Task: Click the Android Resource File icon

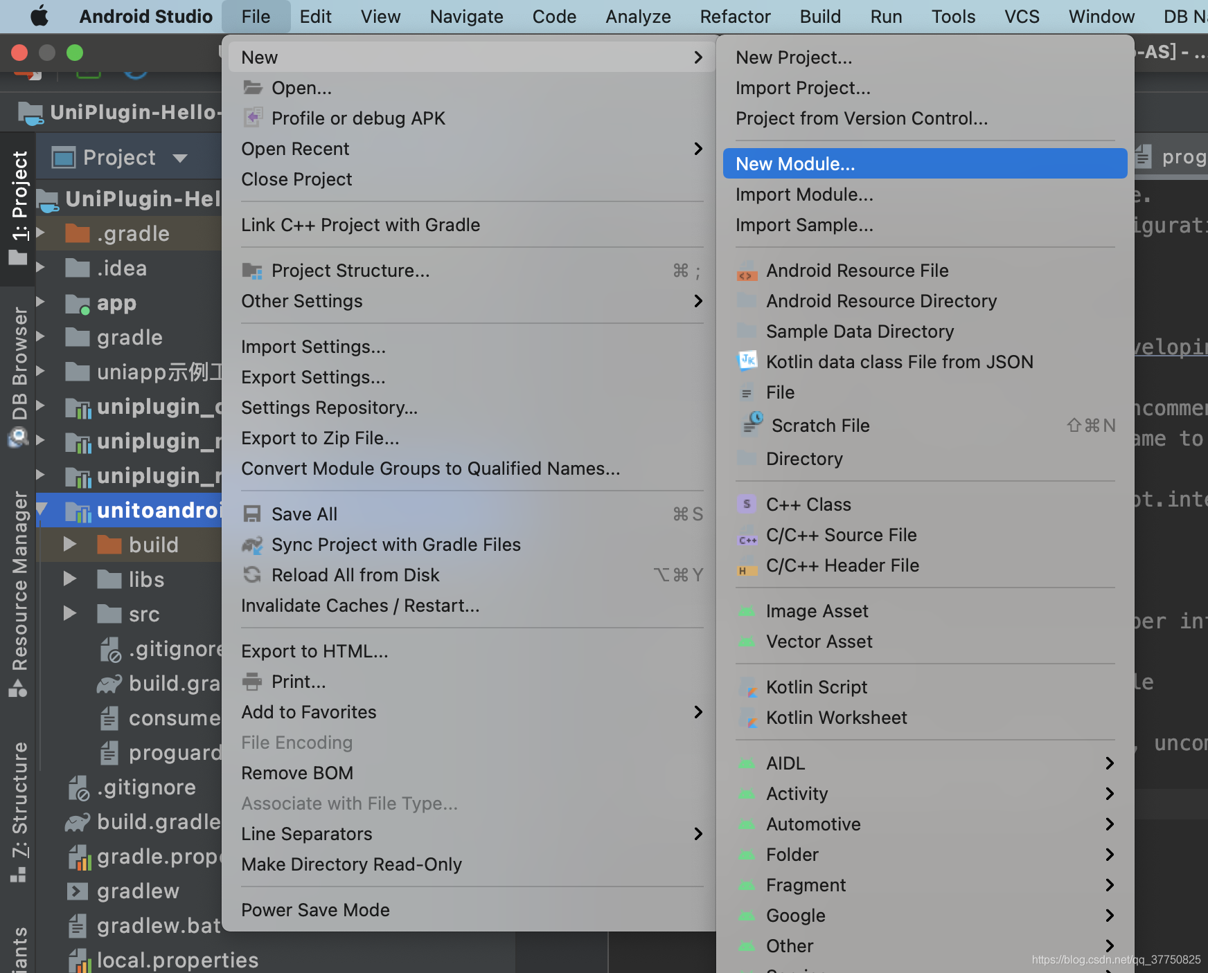Action: click(x=747, y=271)
